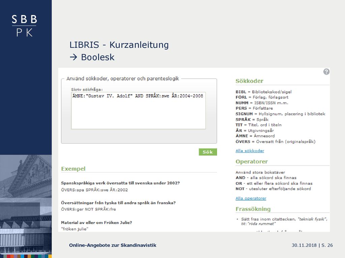This screenshot has height=258, width=345.
Task: Click the 'Boolesk' subtitle
Action: point(98,57)
